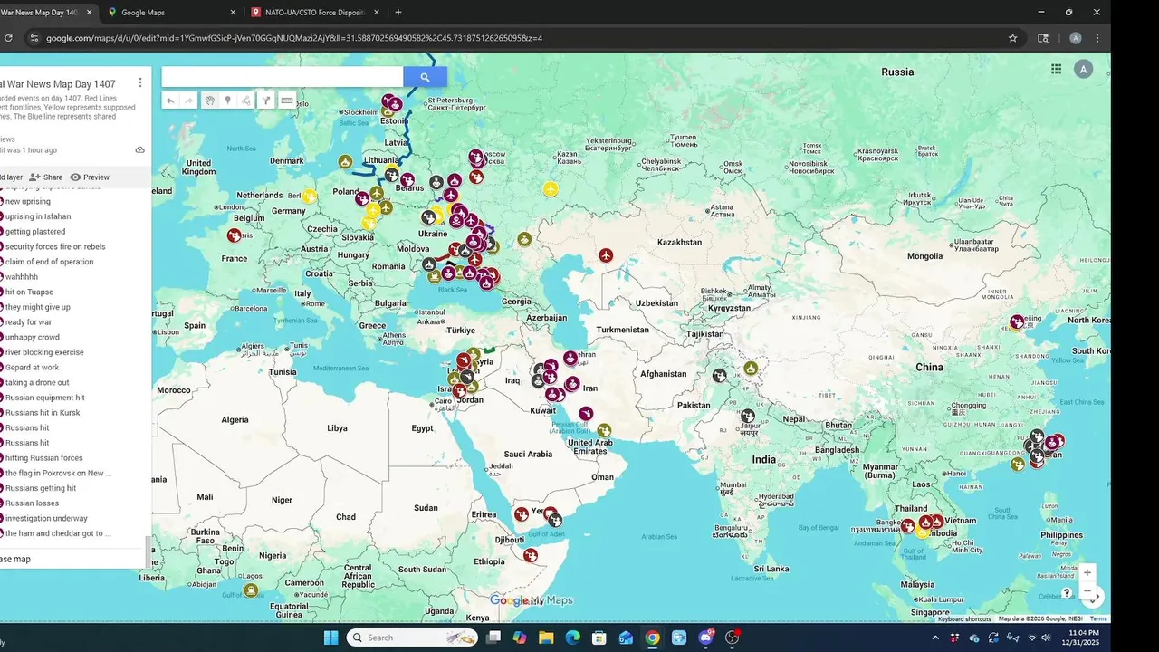Select 'taking a drone out' item
The height and width of the screenshot is (652, 1159).
(x=37, y=382)
